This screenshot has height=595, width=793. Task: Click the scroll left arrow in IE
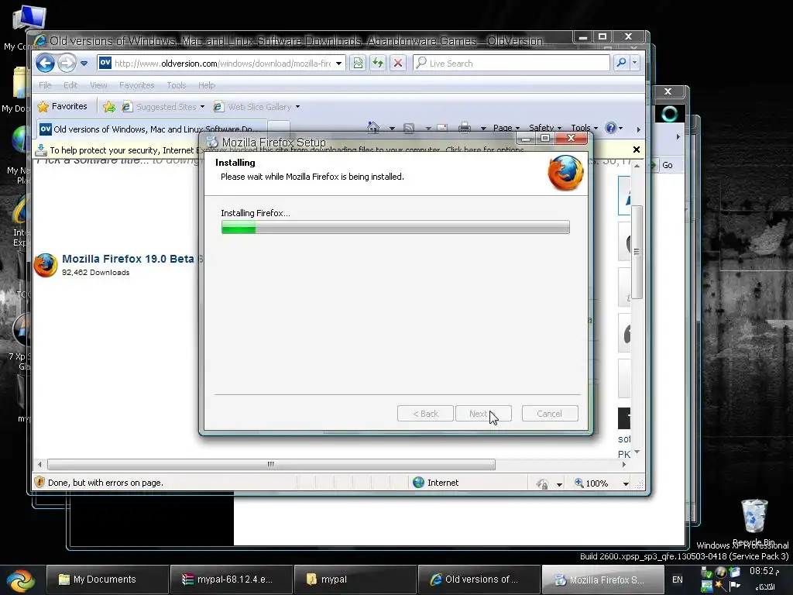(40, 464)
